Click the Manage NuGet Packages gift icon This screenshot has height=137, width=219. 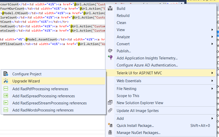[x=110, y=132]
